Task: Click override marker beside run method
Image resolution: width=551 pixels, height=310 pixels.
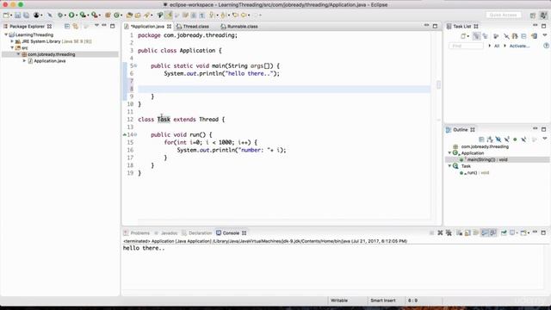Action: [x=125, y=134]
